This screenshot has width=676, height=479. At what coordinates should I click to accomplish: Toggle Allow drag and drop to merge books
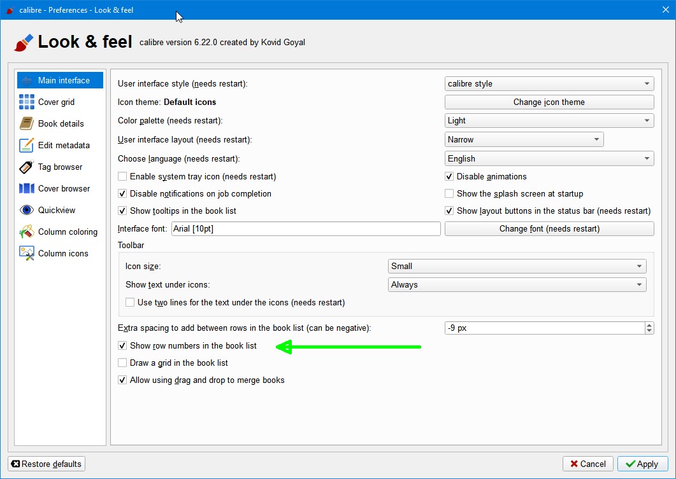coord(122,380)
